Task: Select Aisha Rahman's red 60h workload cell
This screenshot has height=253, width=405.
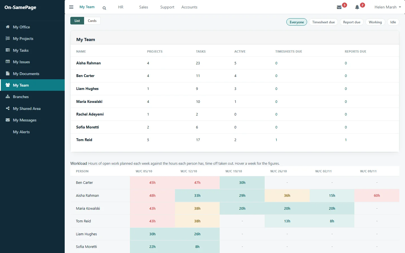Action: tap(377, 195)
